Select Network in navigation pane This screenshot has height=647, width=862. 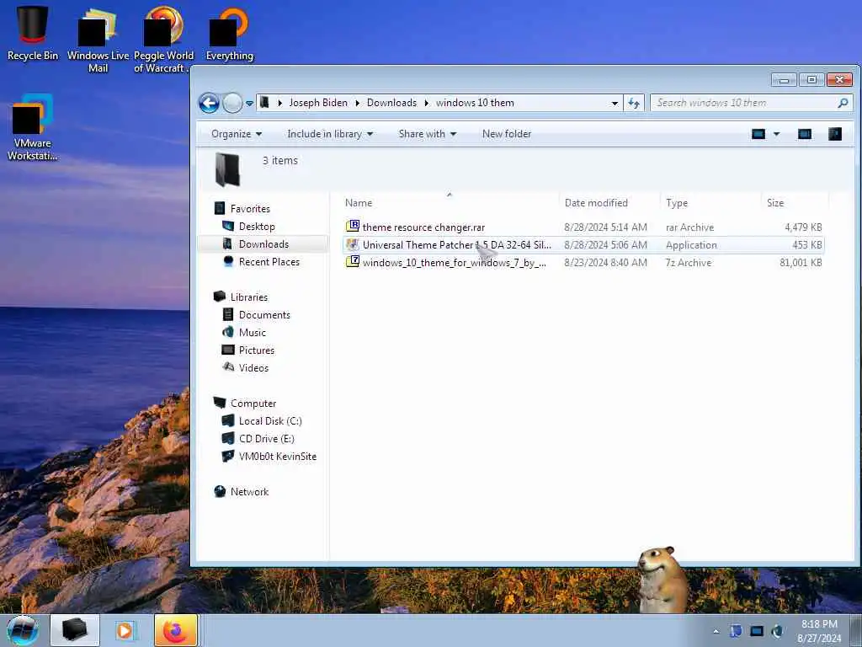(x=249, y=492)
